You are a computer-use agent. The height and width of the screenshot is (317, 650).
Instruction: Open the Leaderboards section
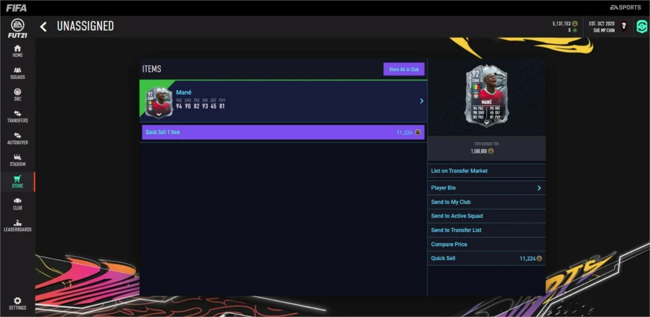(x=18, y=225)
